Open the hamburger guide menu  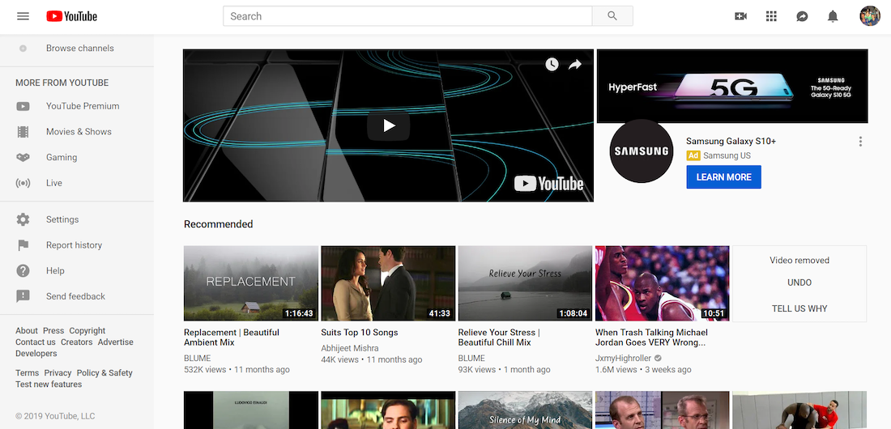point(23,16)
